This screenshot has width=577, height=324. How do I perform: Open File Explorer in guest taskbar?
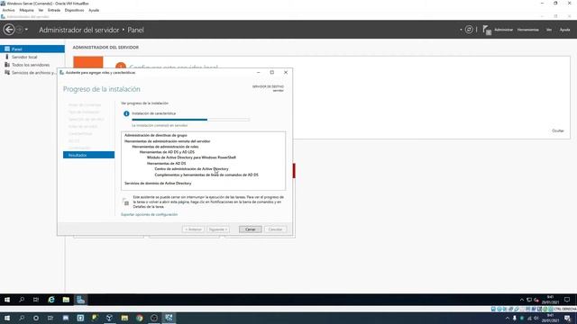click(66, 300)
